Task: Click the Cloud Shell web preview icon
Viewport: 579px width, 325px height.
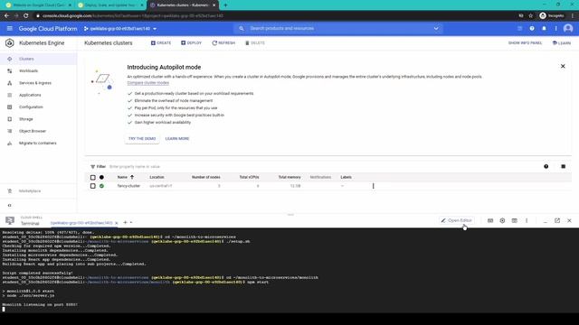Action: pos(515,220)
